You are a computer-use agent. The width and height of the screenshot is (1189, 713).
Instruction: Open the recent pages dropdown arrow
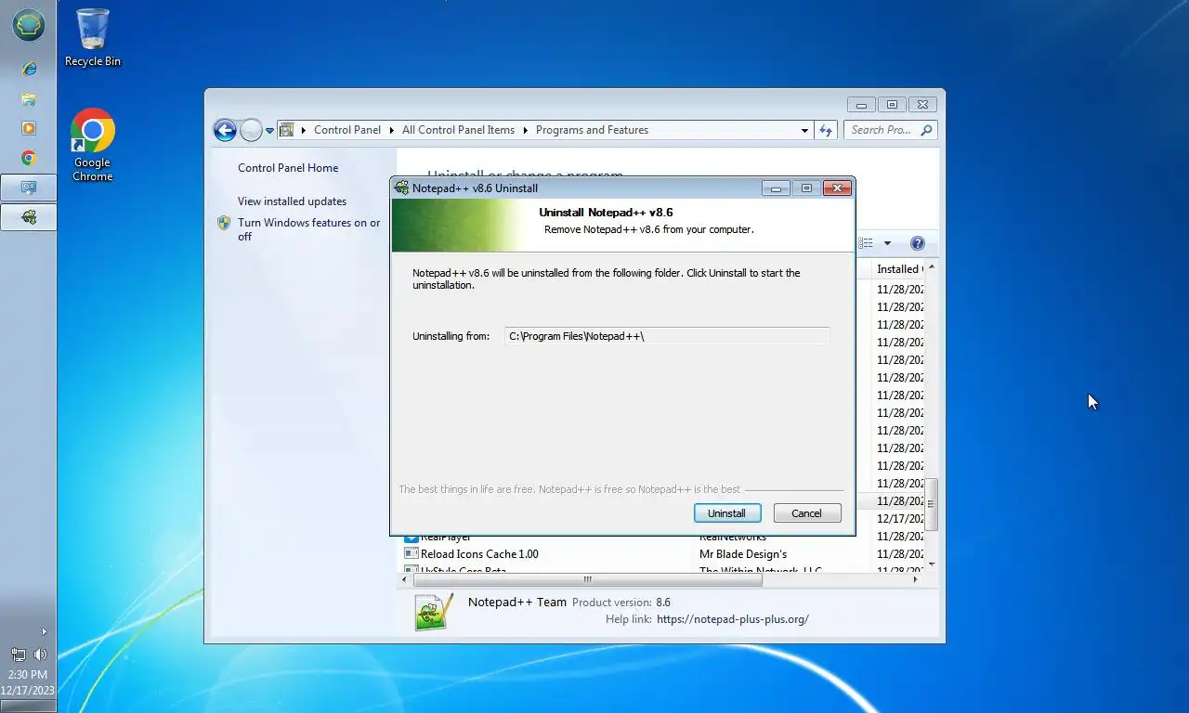[270, 131]
